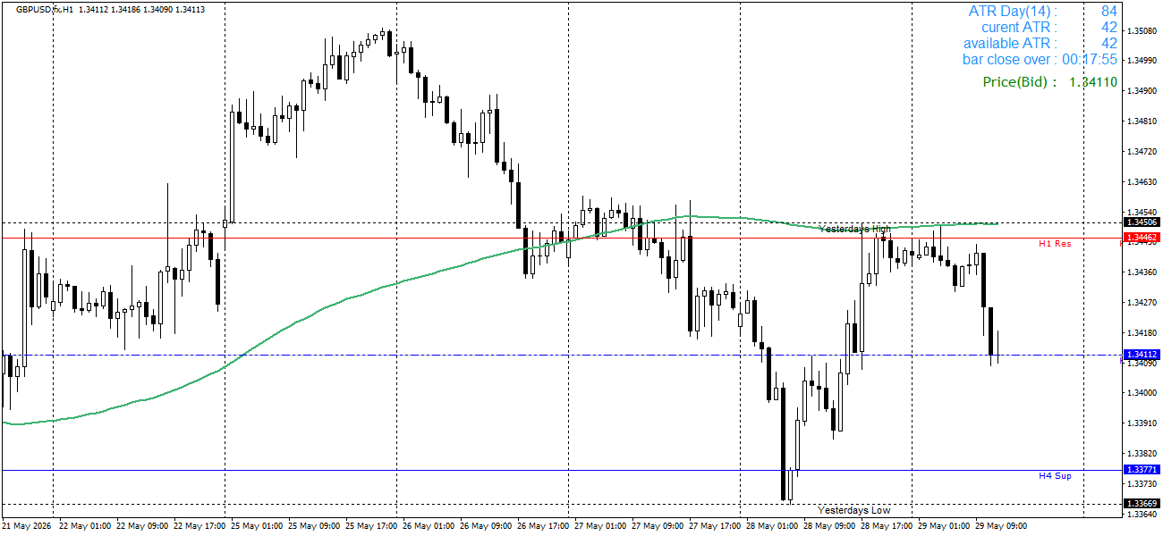Click the black 1.33669 price tag
The width and height of the screenshot is (1163, 536).
pyautogui.click(x=1142, y=504)
